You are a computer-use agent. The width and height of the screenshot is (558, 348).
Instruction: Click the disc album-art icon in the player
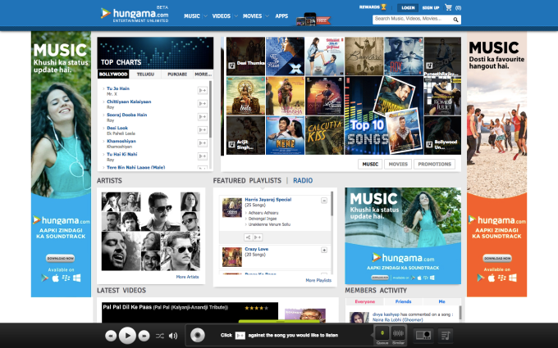coord(198,335)
